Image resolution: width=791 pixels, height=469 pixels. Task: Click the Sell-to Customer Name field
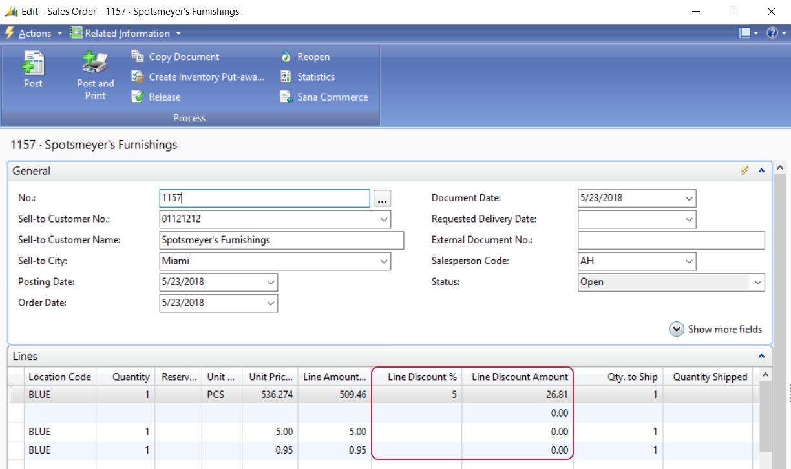282,240
